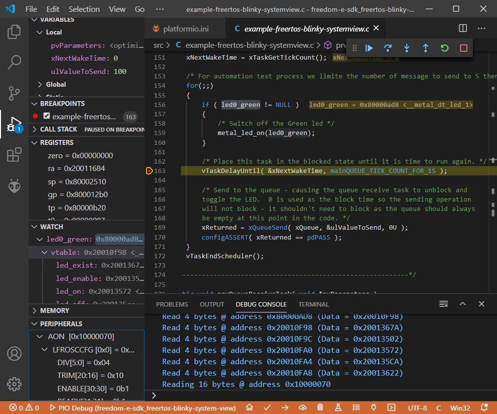This screenshot has height=414, width=497.
Task: Build the project with the checkmark icon
Action: point(267,408)
